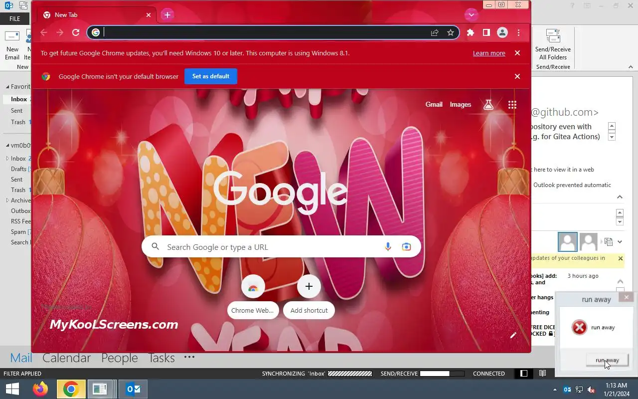Open the Chrome Web Store shortcut
This screenshot has width=638, height=399.
point(253,297)
